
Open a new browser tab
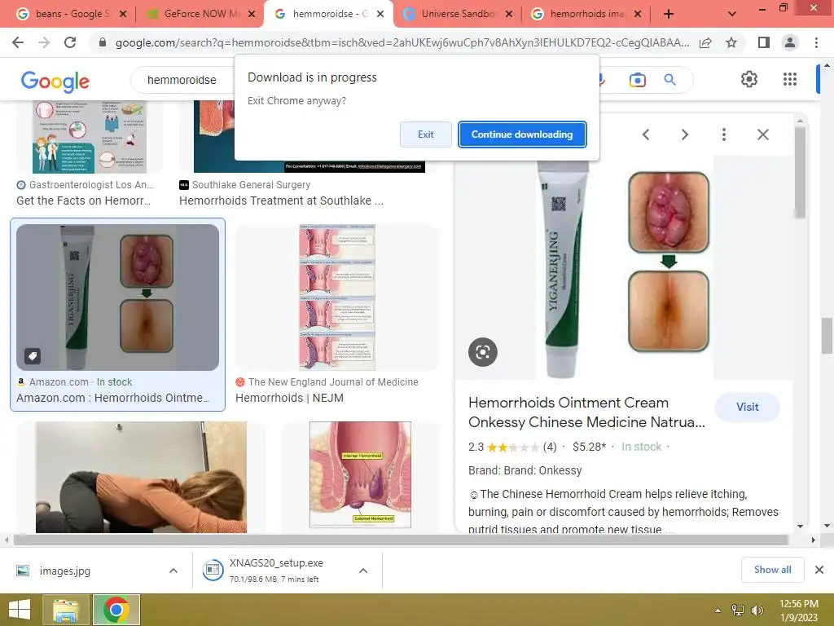tap(669, 14)
